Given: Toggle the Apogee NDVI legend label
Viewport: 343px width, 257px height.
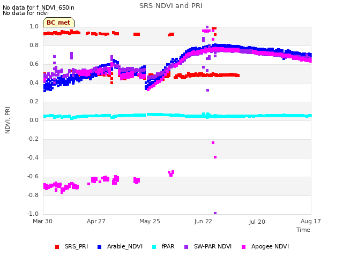Looking at the screenshot, I should pos(270,246).
